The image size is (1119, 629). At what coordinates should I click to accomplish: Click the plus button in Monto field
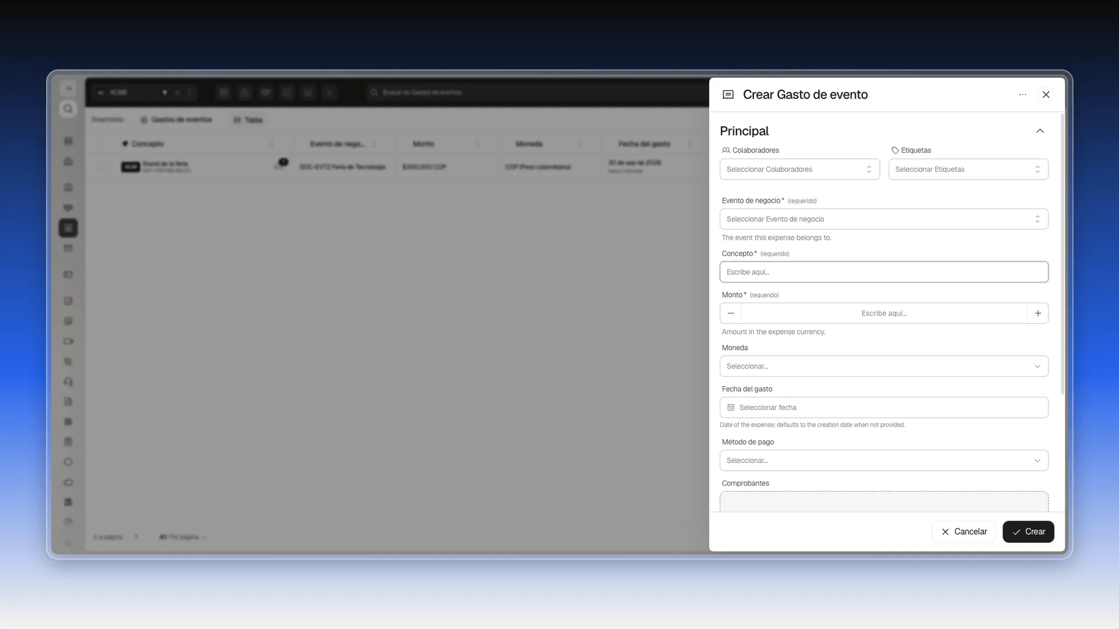coord(1038,313)
